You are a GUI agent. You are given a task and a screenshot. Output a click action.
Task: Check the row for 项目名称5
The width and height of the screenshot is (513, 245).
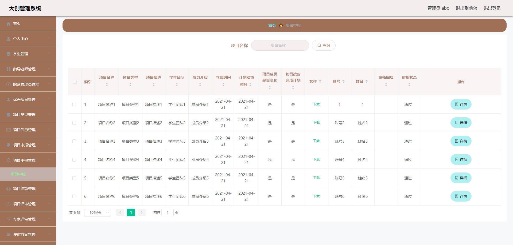click(74, 178)
